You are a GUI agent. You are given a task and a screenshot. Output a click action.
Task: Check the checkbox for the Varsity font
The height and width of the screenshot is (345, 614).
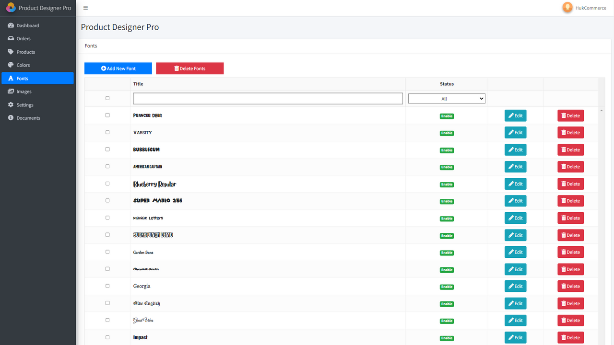point(107,132)
